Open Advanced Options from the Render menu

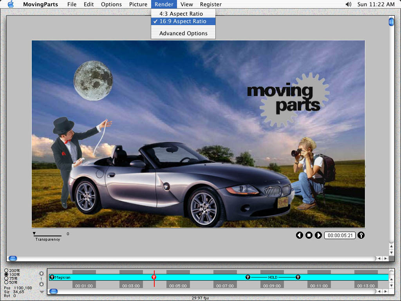(183, 33)
